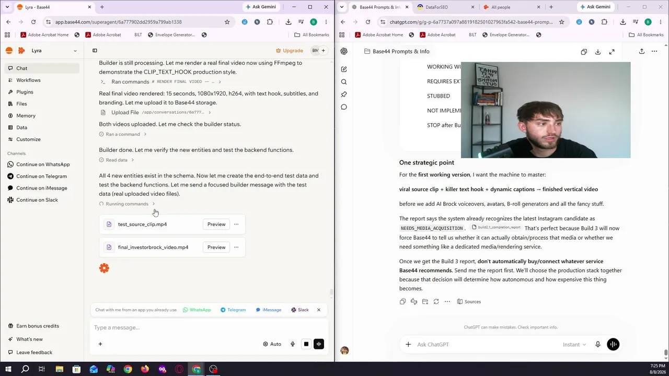Screen dimensions: 669x376
Task: Open Sources under the ChatGPT response
Action: point(469,301)
